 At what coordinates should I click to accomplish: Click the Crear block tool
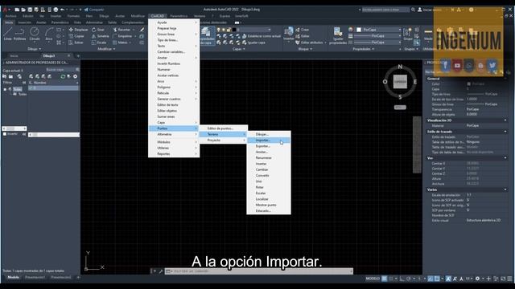click(x=303, y=30)
